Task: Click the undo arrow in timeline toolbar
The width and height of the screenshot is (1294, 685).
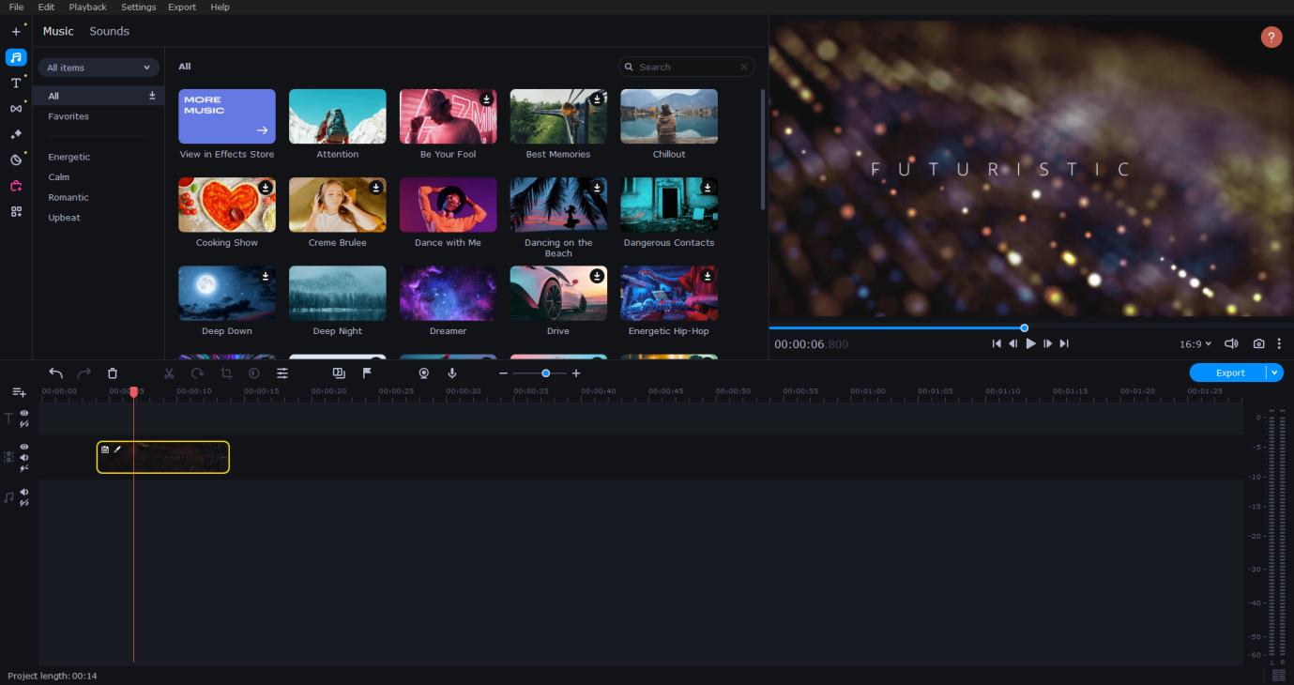Action: [x=56, y=373]
